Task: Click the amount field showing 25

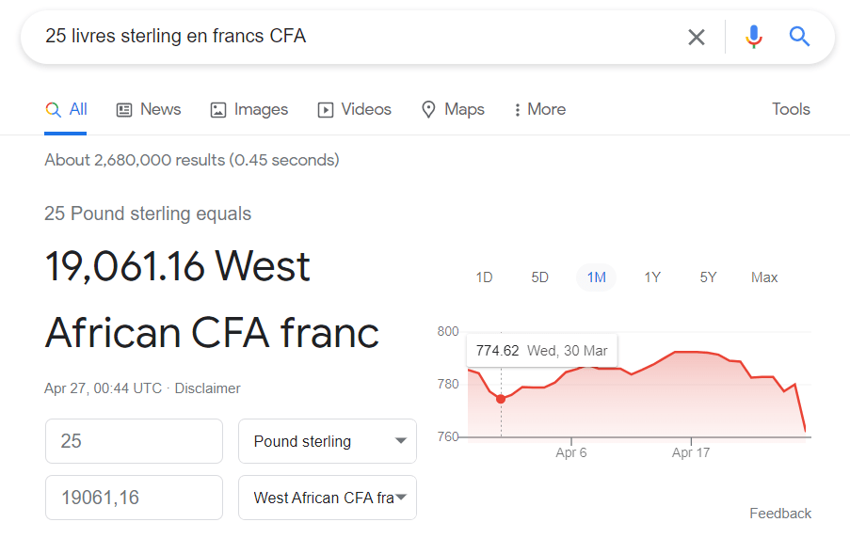Action: 134,441
